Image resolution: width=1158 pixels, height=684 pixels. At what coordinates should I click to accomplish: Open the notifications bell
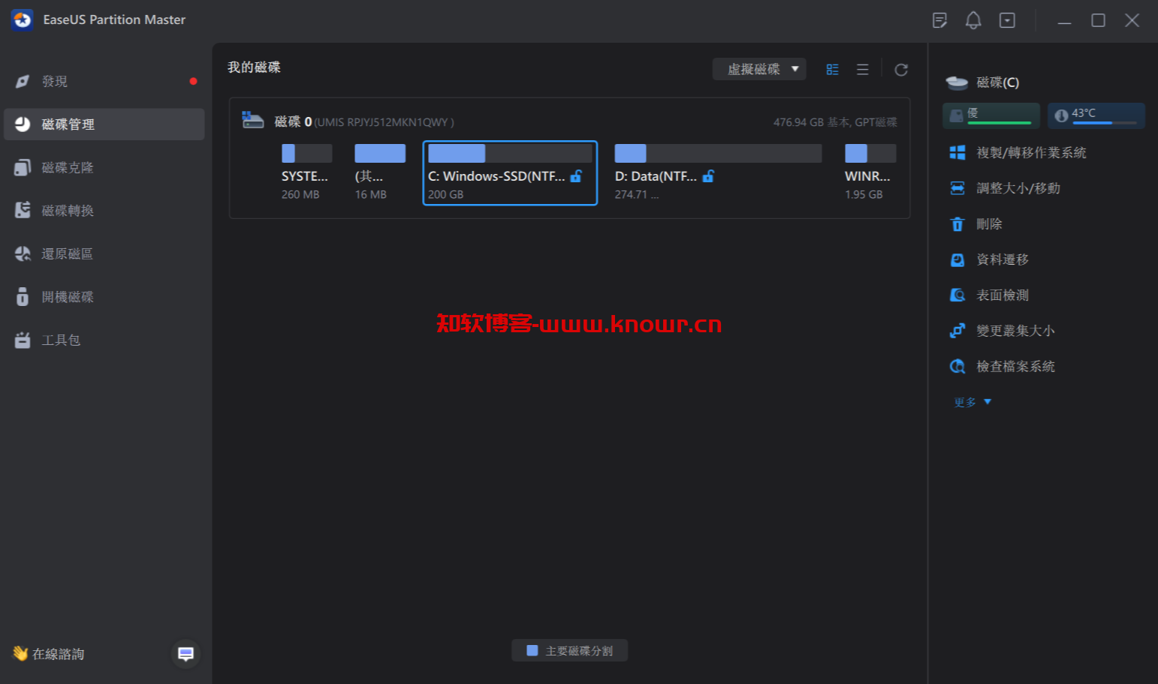973,20
